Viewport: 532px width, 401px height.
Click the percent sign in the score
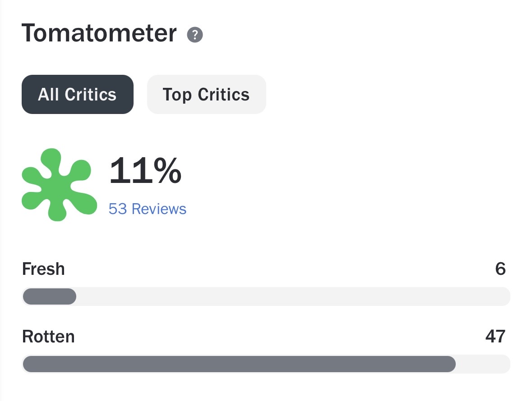pyautogui.click(x=166, y=172)
